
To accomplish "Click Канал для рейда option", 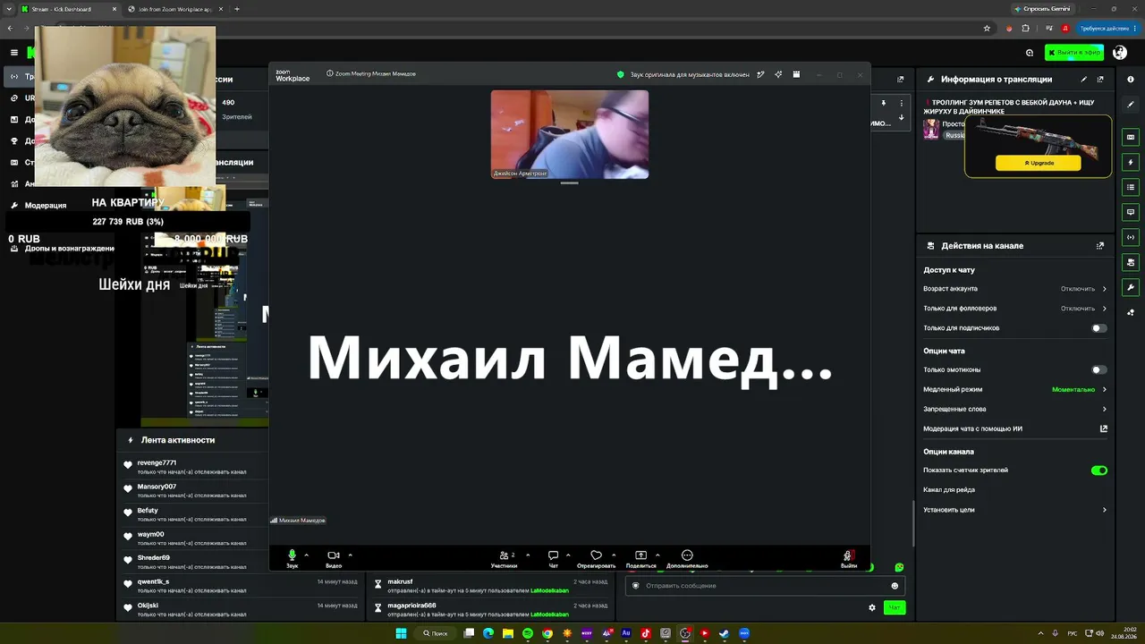I will (x=949, y=490).
